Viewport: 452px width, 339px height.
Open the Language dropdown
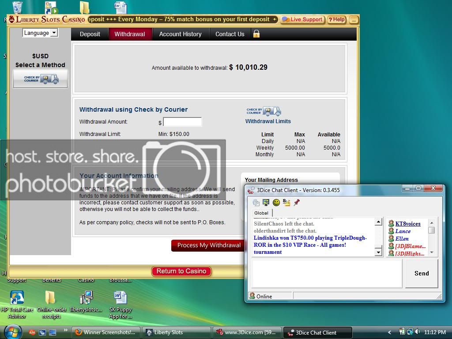40,33
